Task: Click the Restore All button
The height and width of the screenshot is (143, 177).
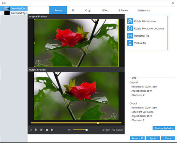Action: click(x=137, y=138)
